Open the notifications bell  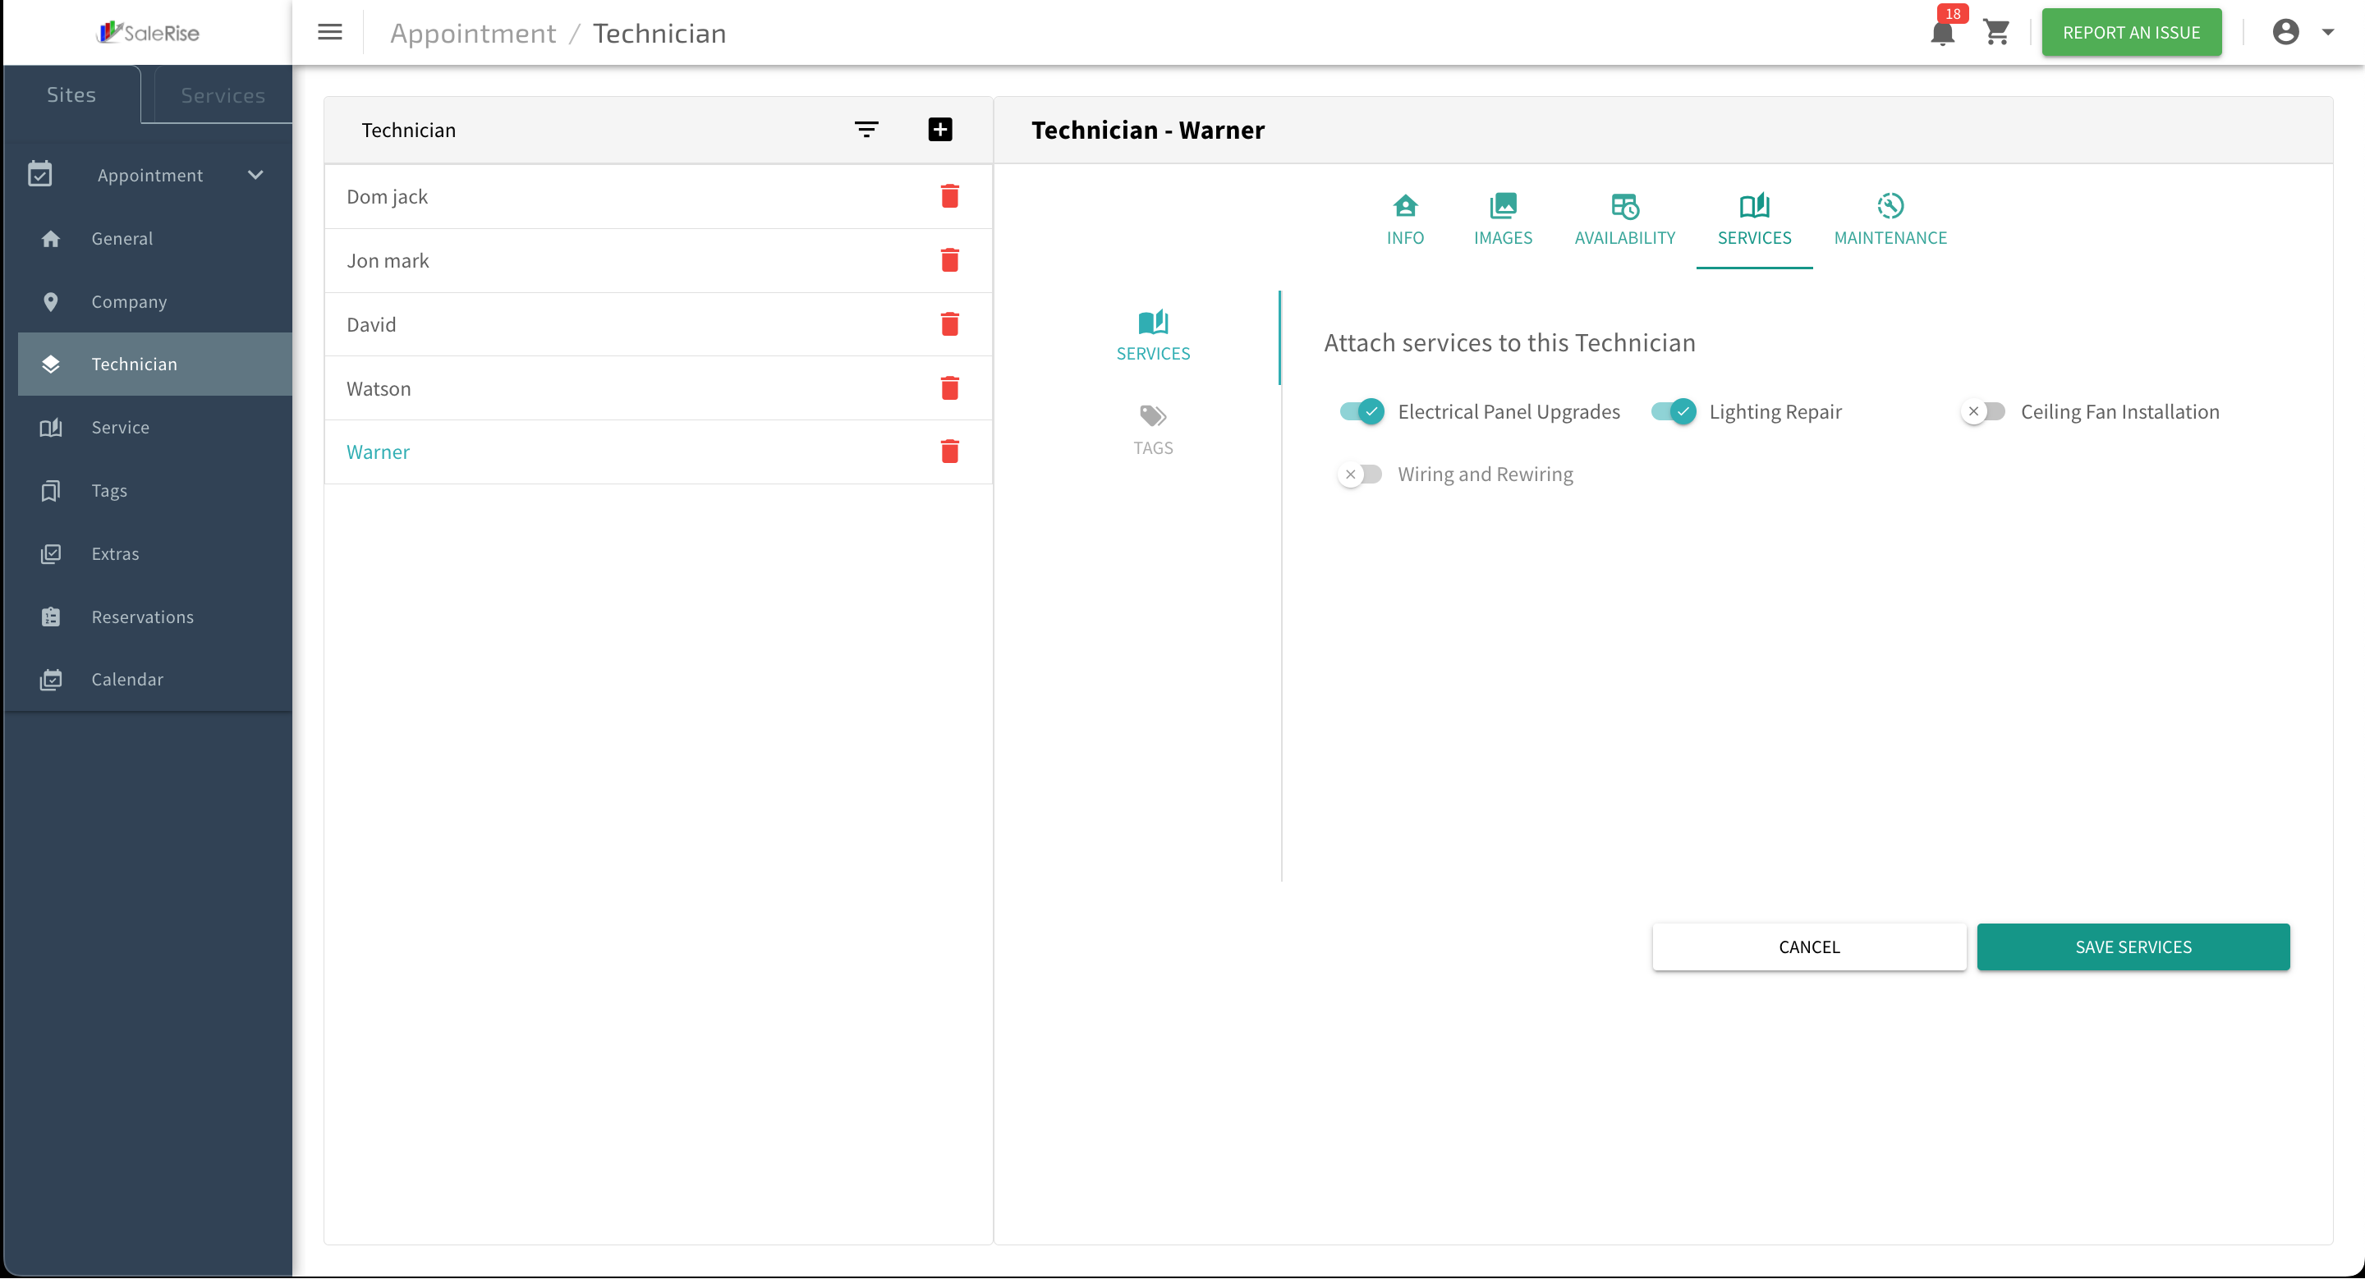coord(1943,33)
